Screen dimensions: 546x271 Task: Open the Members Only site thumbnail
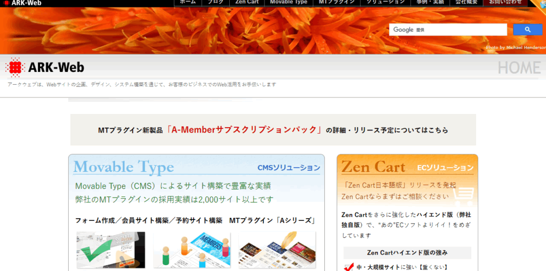pyautogui.click(x=192, y=250)
